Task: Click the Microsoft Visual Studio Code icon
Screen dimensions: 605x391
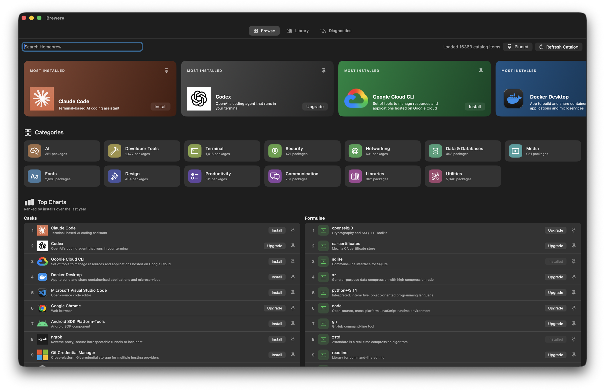Action: (42, 293)
